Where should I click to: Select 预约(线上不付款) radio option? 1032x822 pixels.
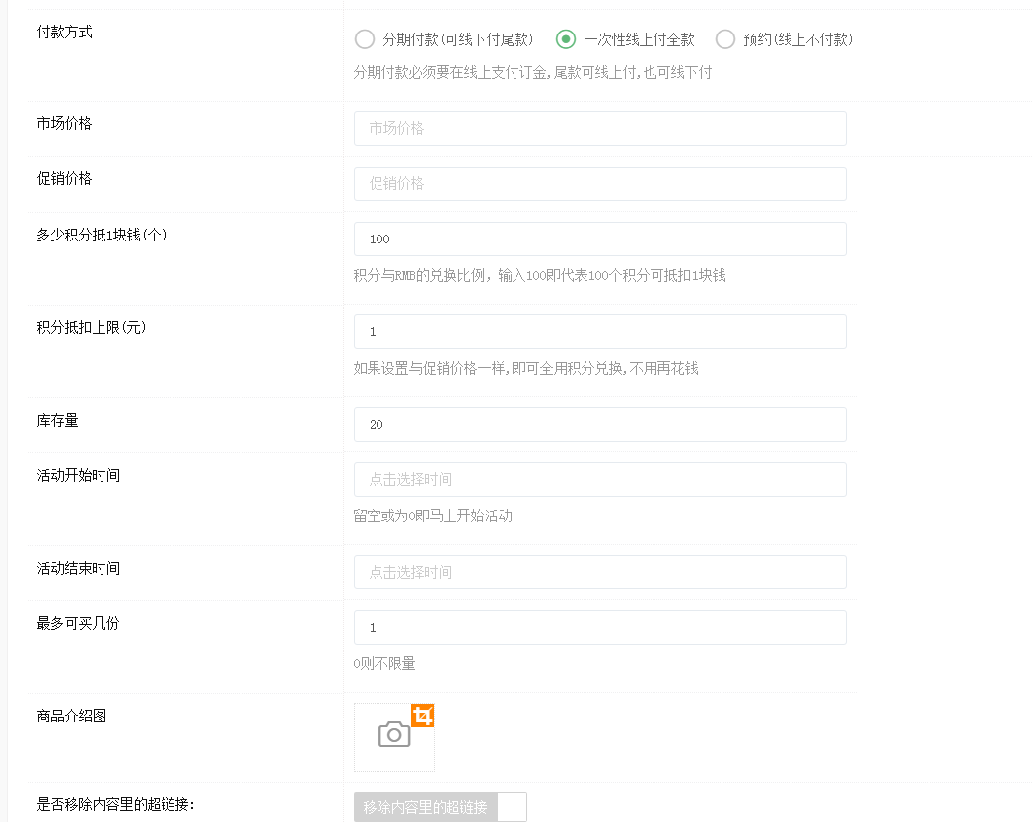725,39
